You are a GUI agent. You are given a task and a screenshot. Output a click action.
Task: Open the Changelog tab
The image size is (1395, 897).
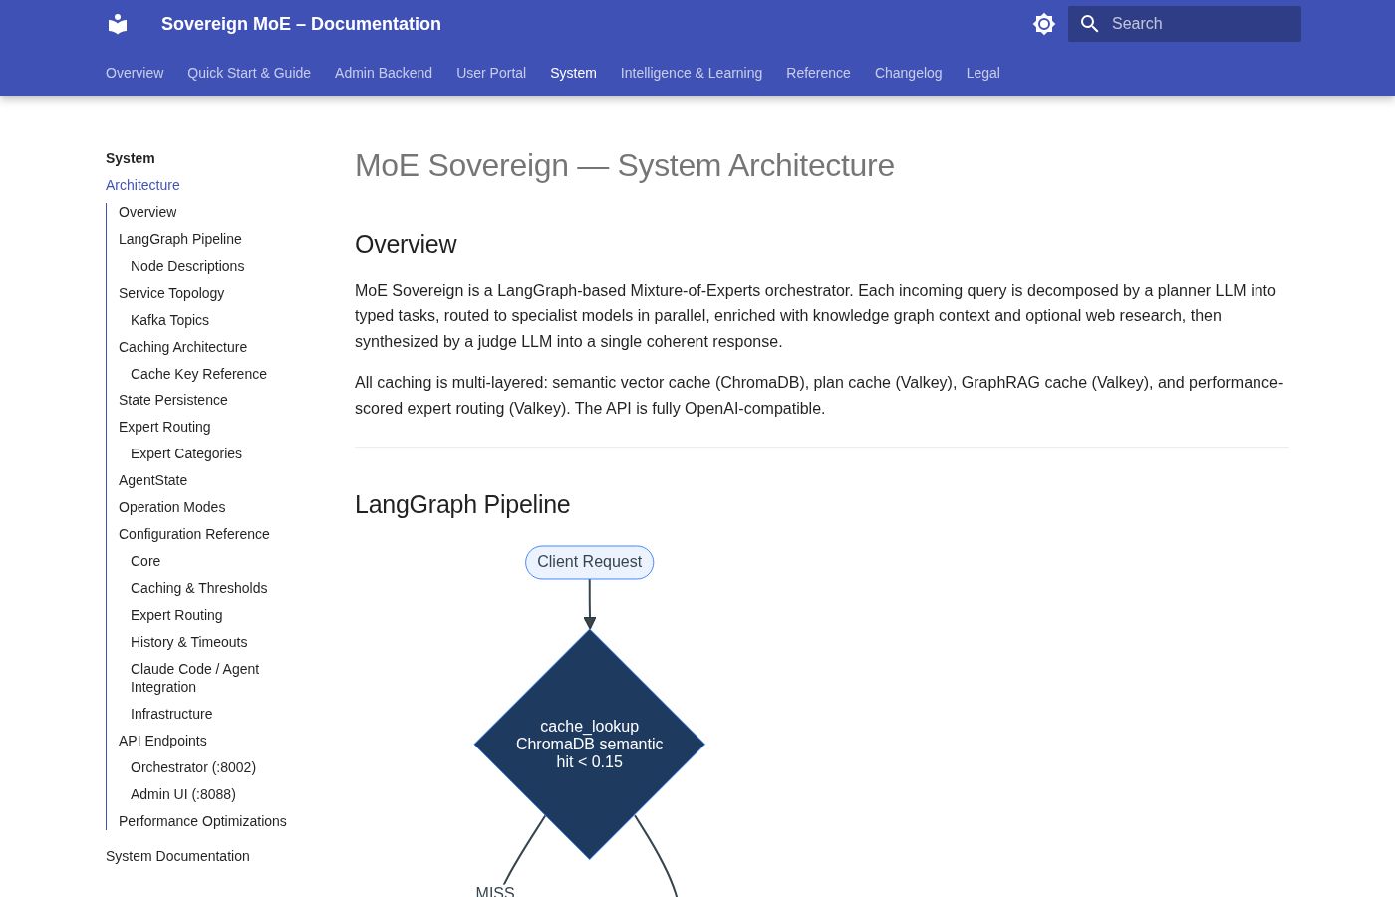(908, 73)
